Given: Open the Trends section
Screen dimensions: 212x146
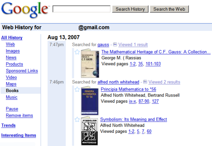Looking at the screenshot, I should (x=8, y=125).
